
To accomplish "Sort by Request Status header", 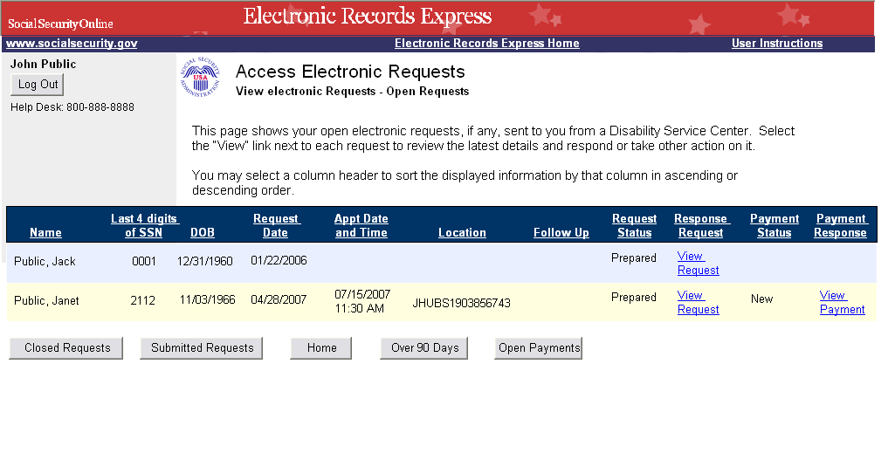I will [634, 226].
